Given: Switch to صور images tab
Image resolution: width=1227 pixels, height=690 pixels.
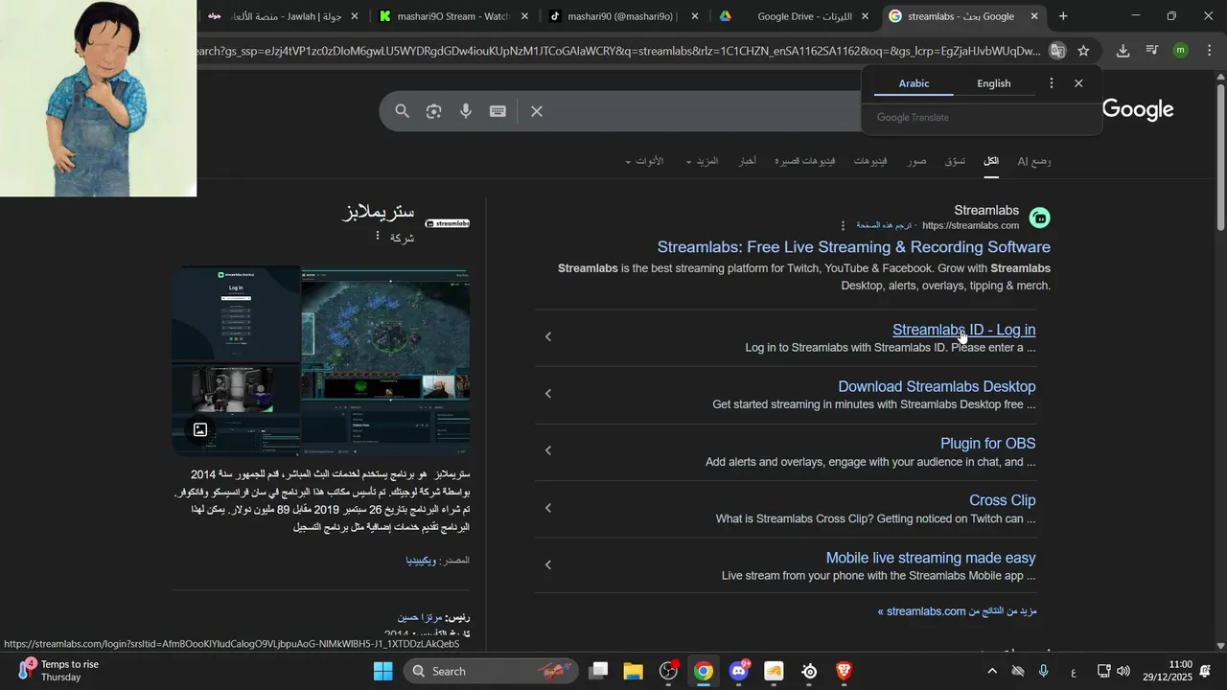Looking at the screenshot, I should [x=917, y=161].
